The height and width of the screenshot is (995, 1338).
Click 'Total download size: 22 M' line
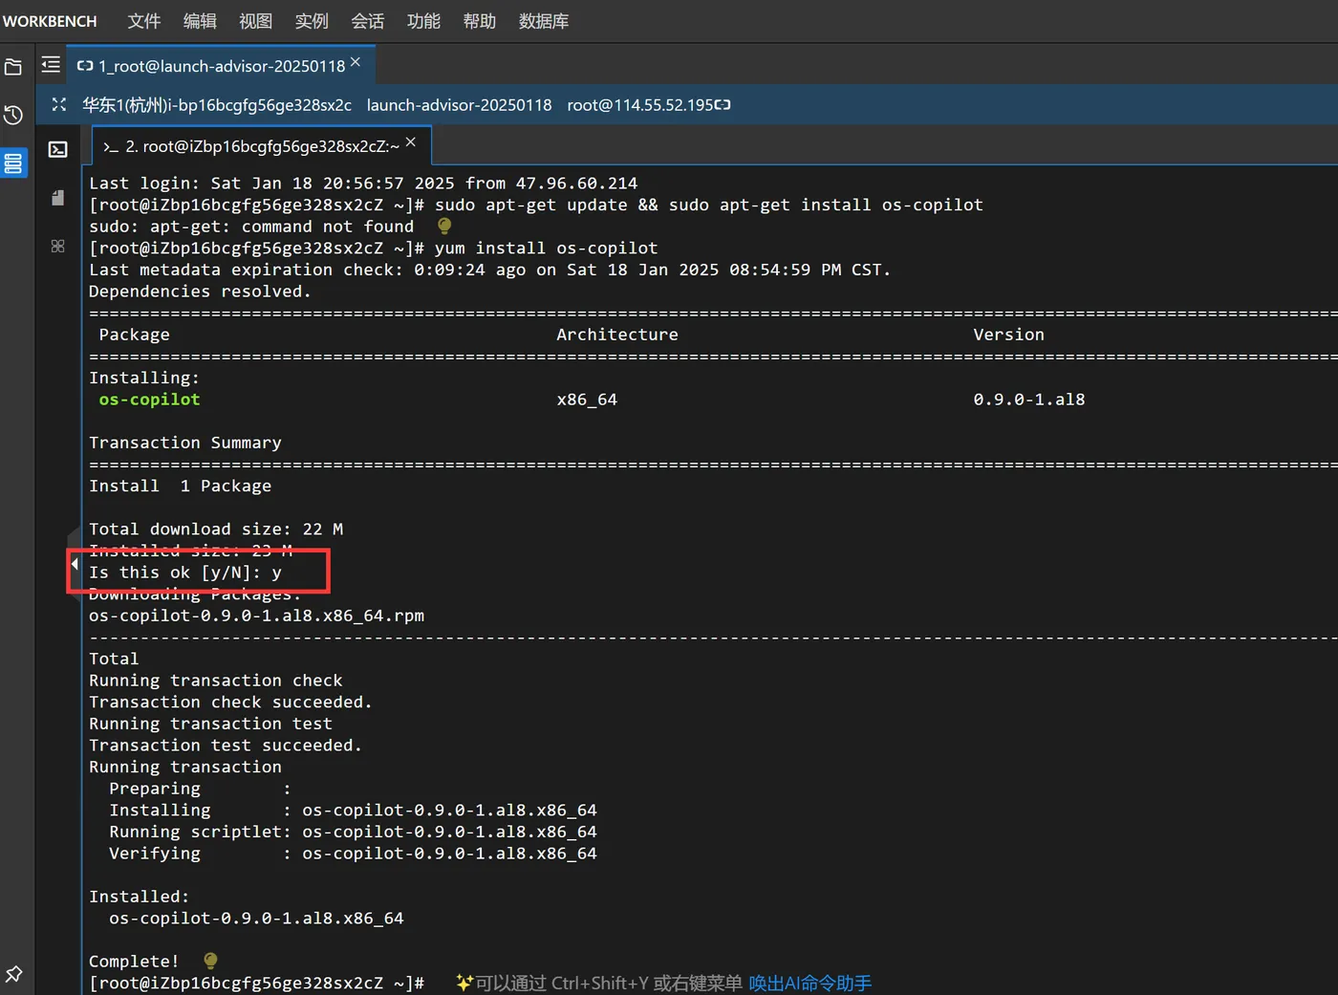(x=216, y=529)
